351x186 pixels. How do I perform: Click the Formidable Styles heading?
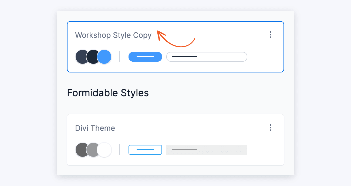tap(108, 93)
